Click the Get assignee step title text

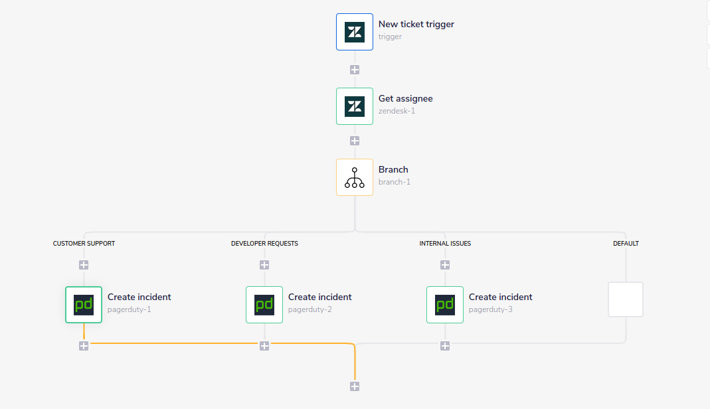tap(405, 98)
